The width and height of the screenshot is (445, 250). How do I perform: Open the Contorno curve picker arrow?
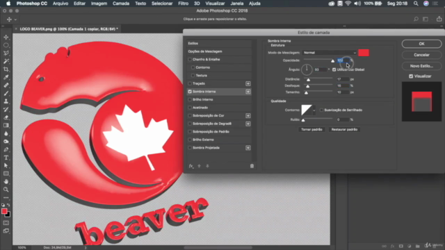314,110
